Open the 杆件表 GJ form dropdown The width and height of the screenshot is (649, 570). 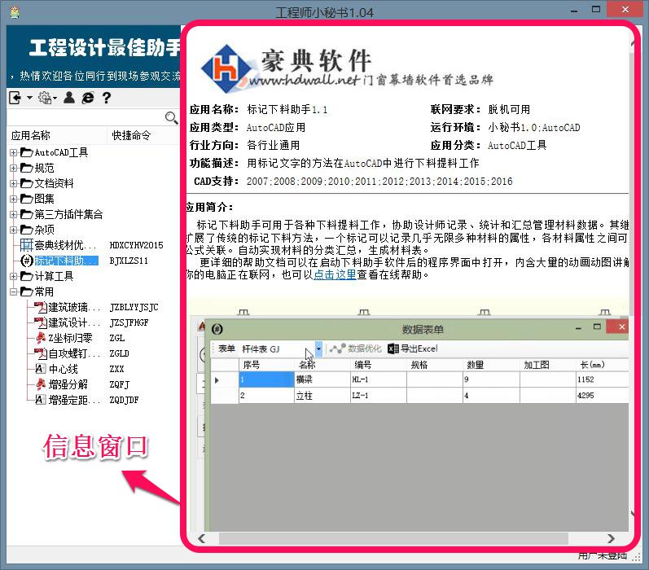click(x=318, y=349)
